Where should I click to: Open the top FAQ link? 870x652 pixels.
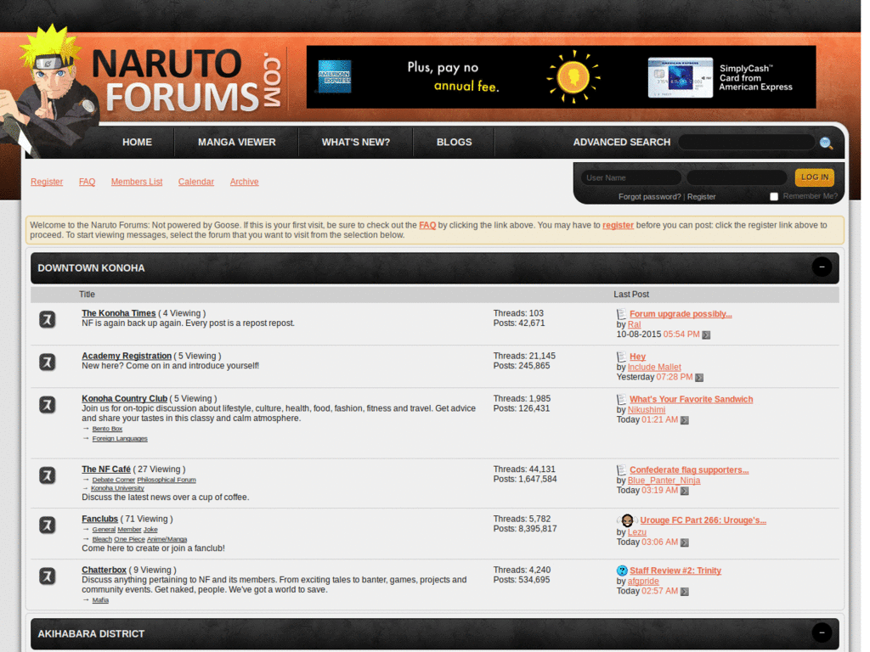[88, 182]
